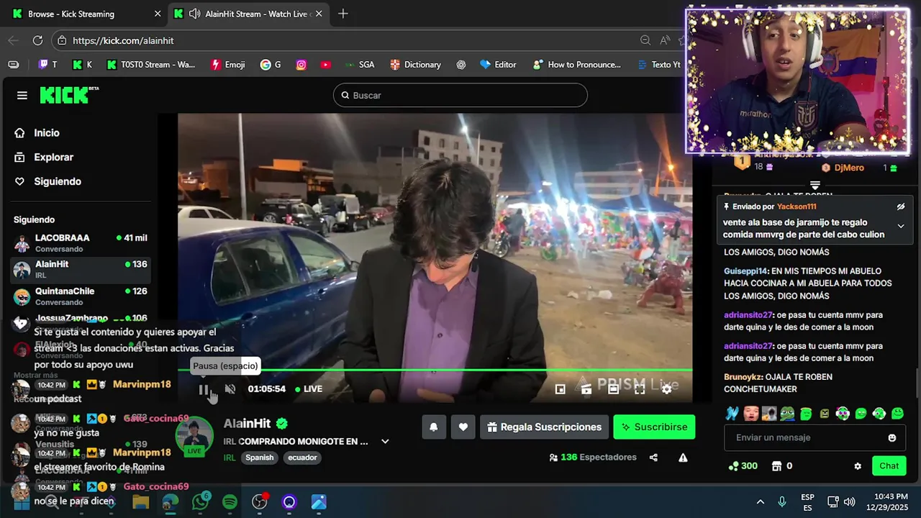Open AlainHit channel in followed list
The width and height of the screenshot is (921, 518).
click(x=81, y=270)
